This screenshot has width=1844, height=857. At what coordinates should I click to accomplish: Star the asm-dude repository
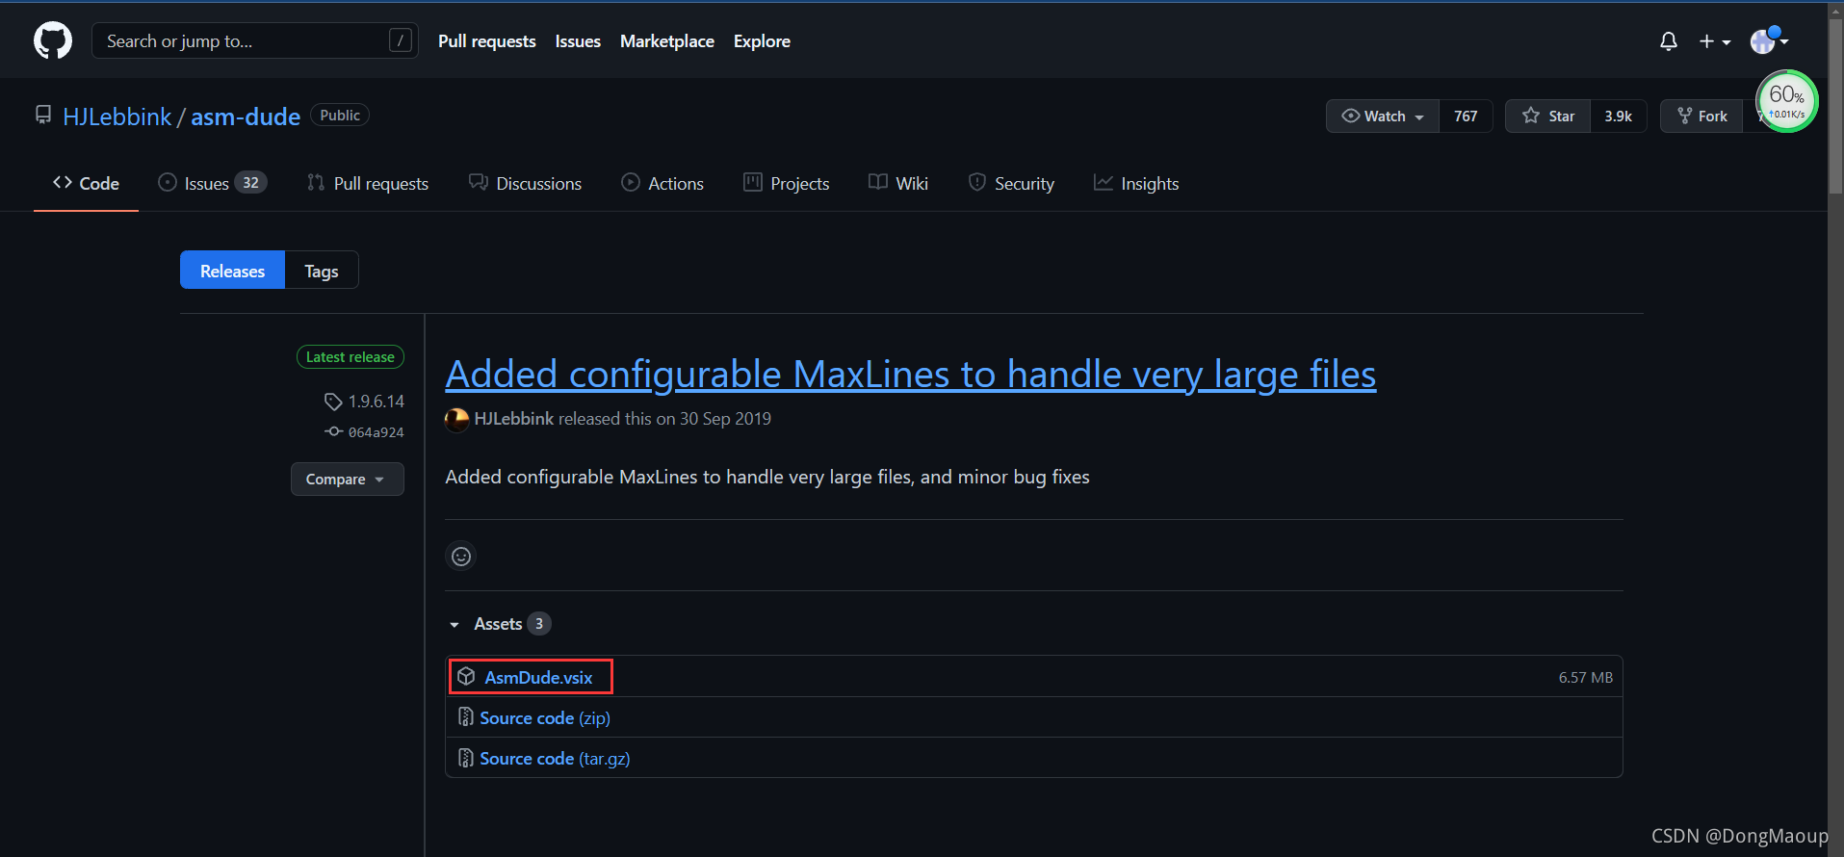(x=1548, y=116)
